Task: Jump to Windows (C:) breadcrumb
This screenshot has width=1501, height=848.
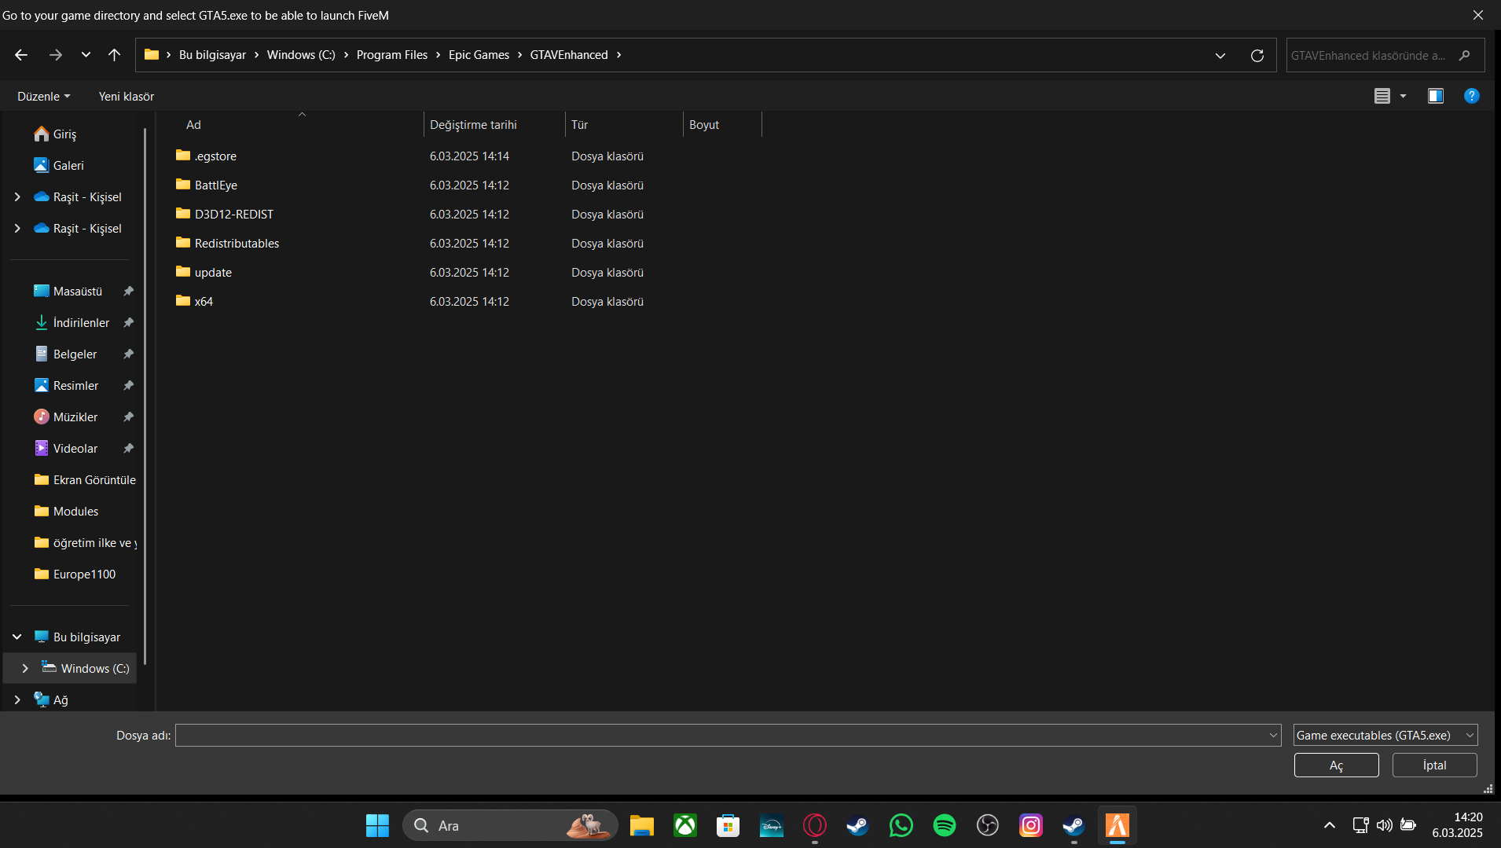Action: [x=301, y=55]
